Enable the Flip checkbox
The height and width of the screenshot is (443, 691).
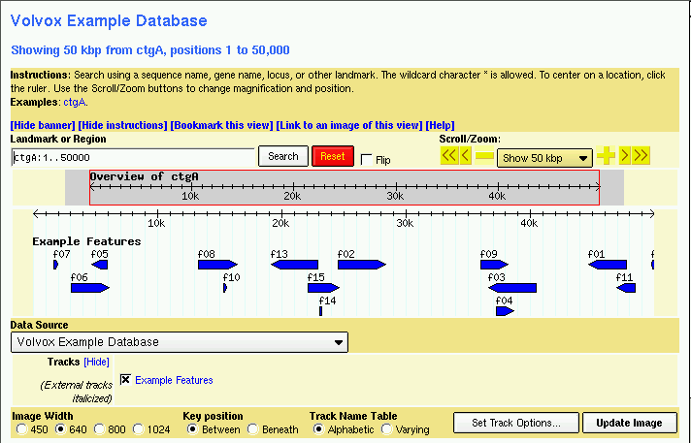click(366, 159)
